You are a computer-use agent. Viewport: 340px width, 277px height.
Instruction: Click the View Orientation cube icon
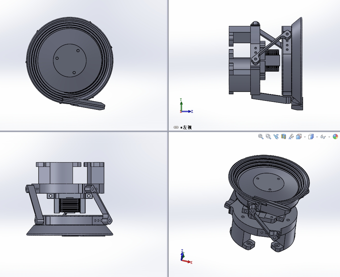point(299,137)
